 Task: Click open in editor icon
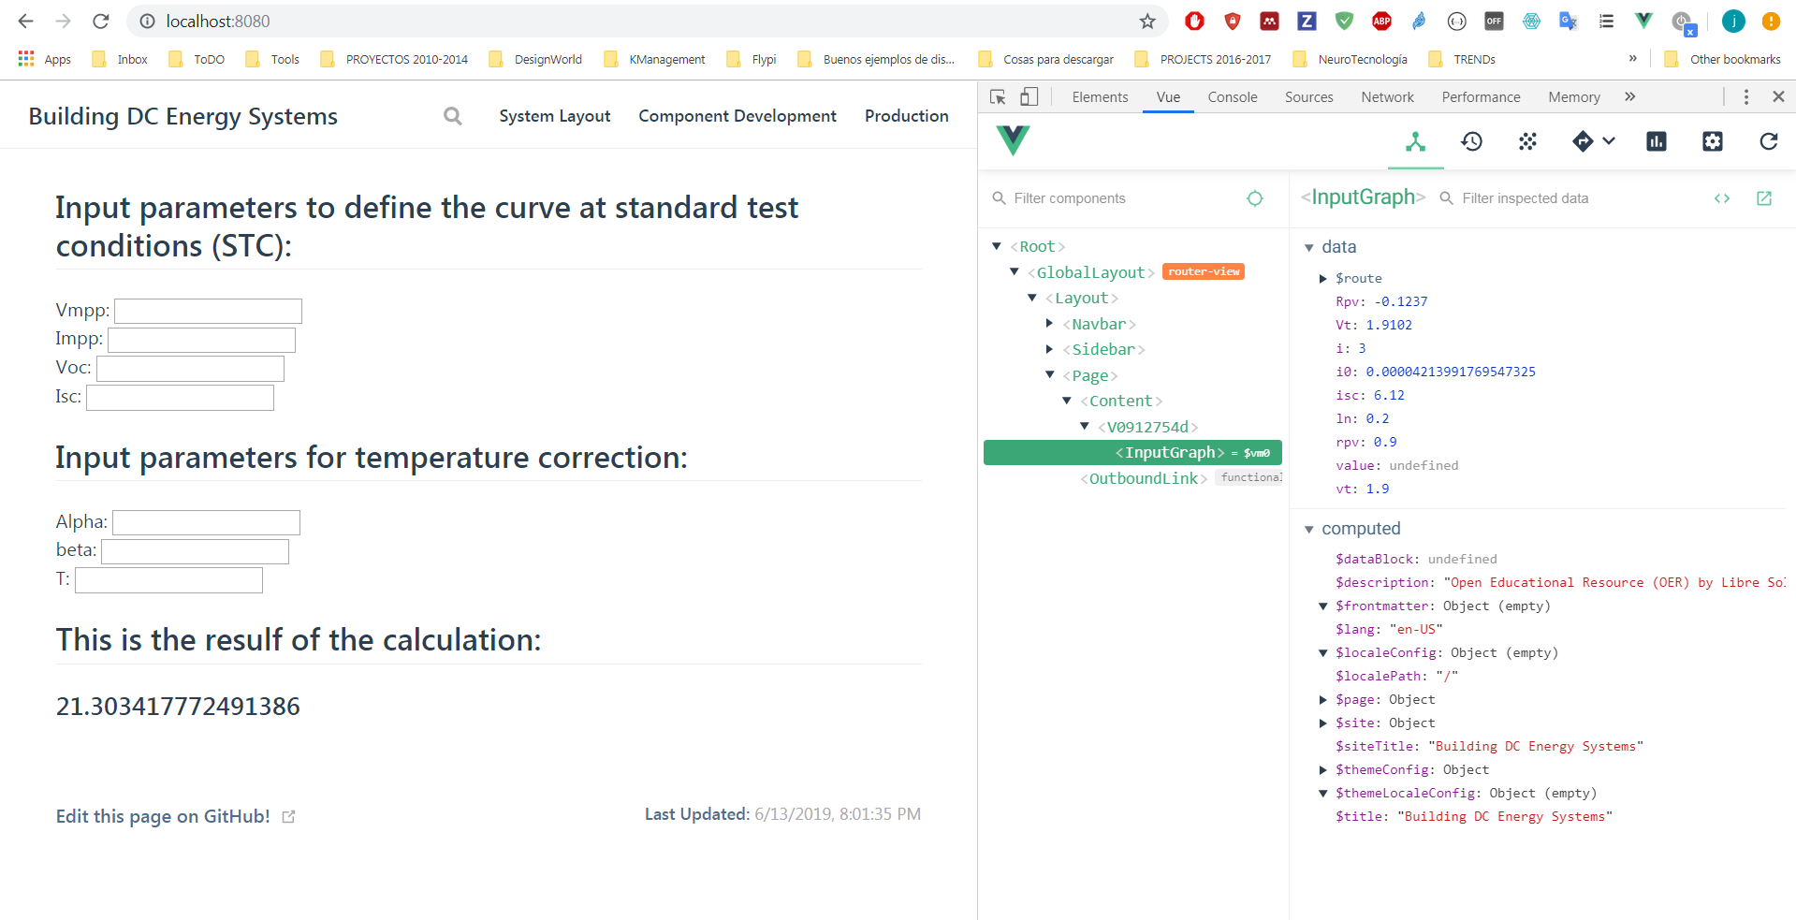pyautogui.click(x=1764, y=198)
